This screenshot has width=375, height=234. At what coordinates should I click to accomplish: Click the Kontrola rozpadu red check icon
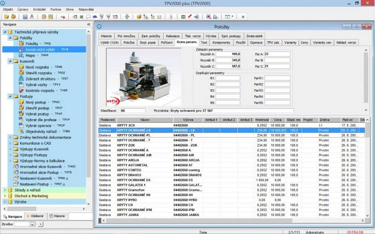click(x=21, y=90)
